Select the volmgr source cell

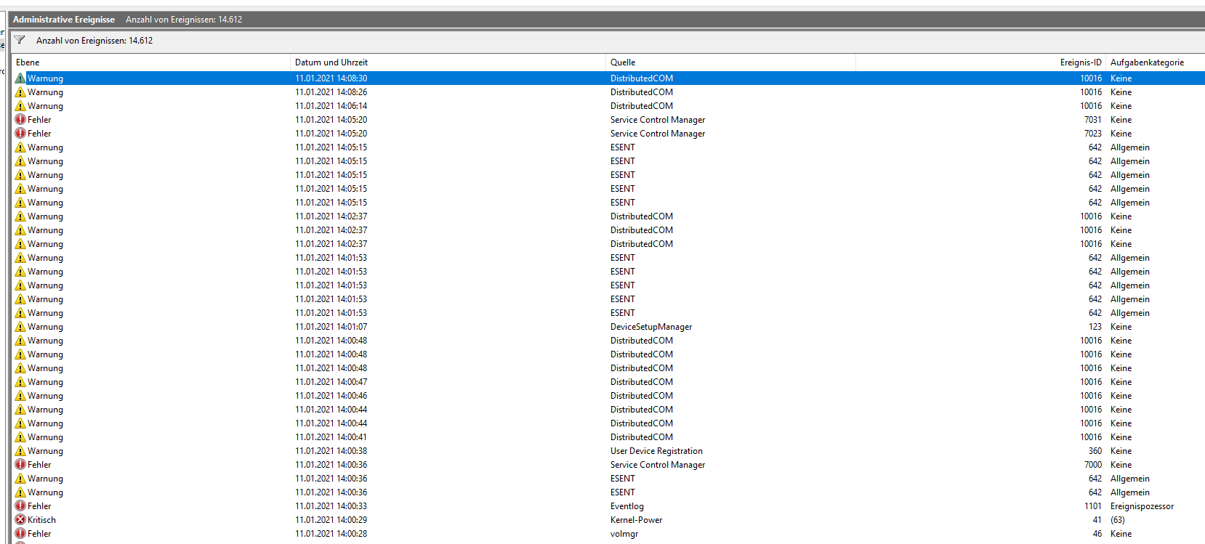624,533
